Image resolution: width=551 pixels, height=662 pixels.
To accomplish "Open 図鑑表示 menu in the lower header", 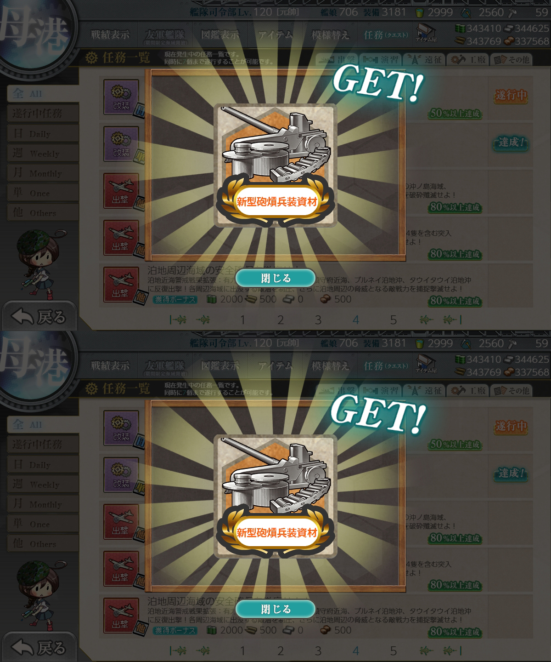I will coord(220,366).
